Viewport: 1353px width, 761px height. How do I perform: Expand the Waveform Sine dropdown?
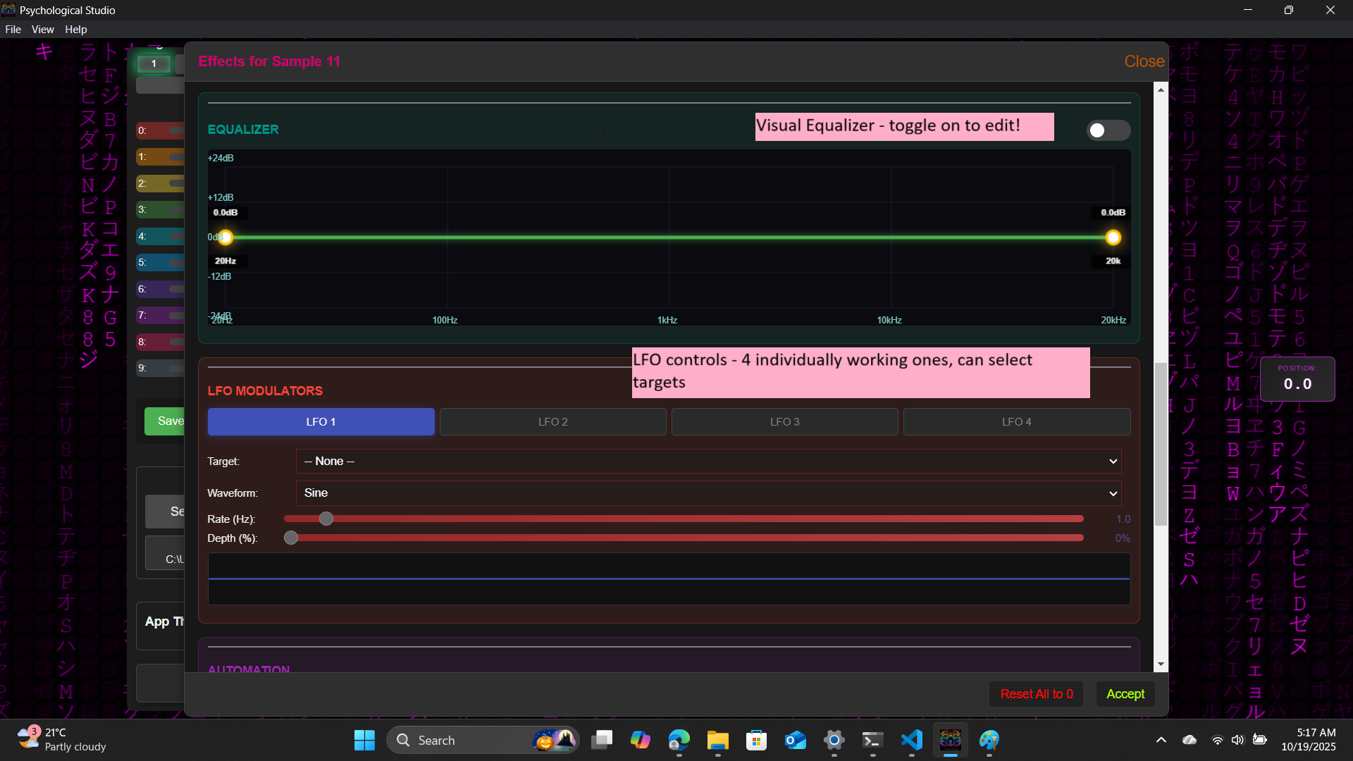(x=708, y=493)
